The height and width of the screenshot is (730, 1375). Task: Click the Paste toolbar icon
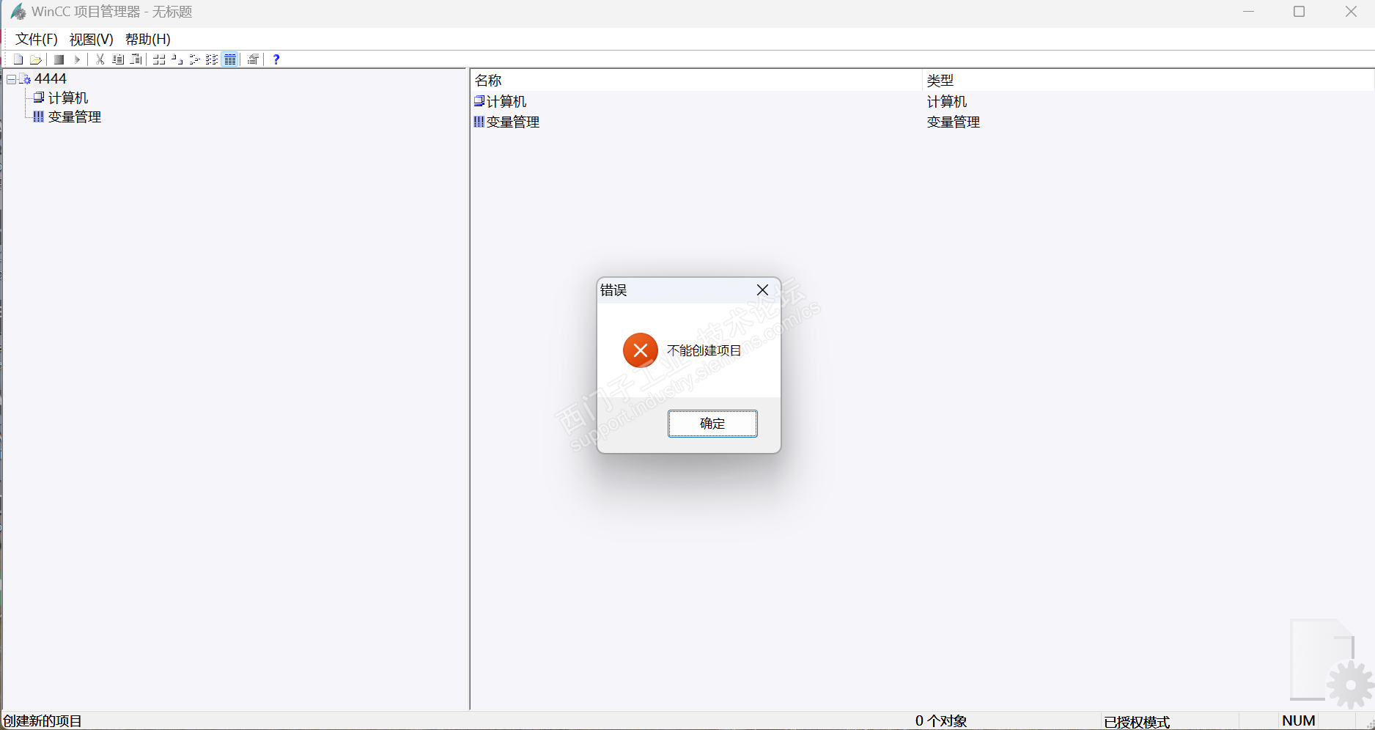tap(136, 59)
